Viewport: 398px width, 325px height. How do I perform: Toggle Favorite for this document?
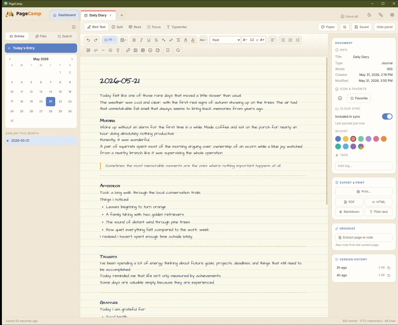359,98
